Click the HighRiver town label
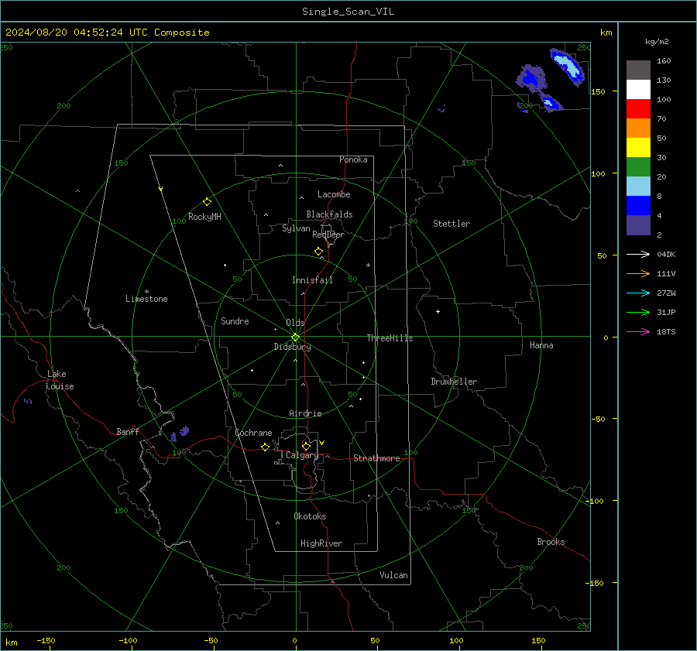The width and height of the screenshot is (697, 651). (x=321, y=543)
